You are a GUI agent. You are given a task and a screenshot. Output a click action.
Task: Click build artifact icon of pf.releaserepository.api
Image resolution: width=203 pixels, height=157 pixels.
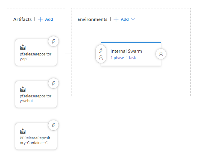point(23,47)
